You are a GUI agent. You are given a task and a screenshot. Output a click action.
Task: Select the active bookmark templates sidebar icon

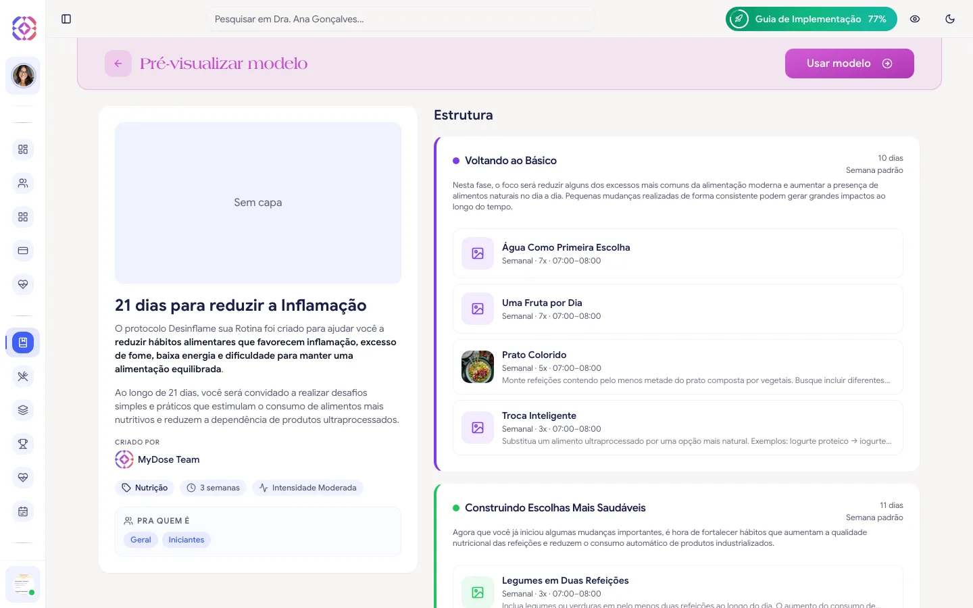23,343
